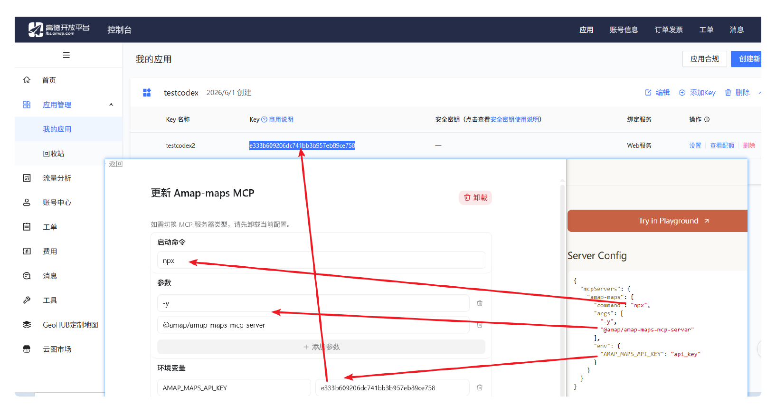Select 我的应用 in the sidebar
776x407 pixels.
point(57,129)
